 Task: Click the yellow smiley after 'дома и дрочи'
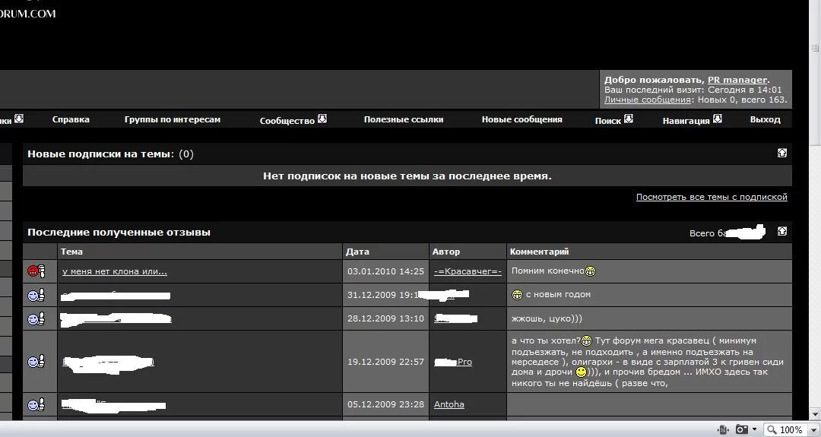tap(581, 372)
